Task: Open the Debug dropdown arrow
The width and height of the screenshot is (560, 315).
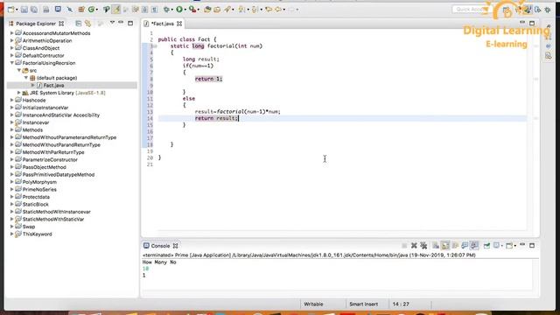Action: tap(172, 10)
